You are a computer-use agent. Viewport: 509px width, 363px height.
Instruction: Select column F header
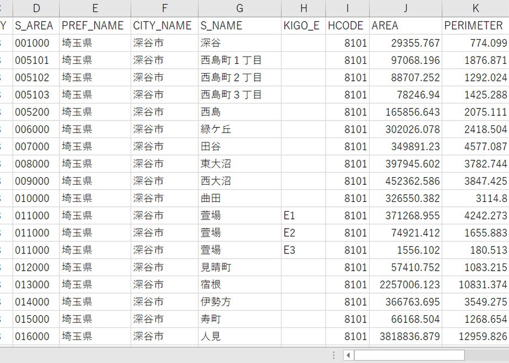point(165,8)
